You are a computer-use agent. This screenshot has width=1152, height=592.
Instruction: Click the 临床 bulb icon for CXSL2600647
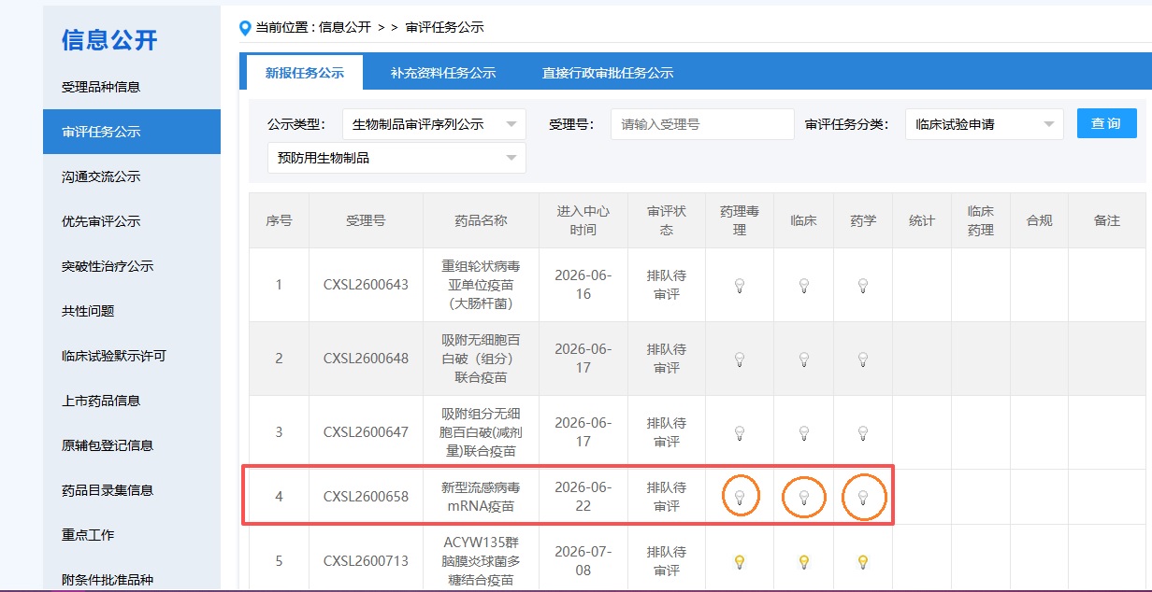[x=804, y=433]
